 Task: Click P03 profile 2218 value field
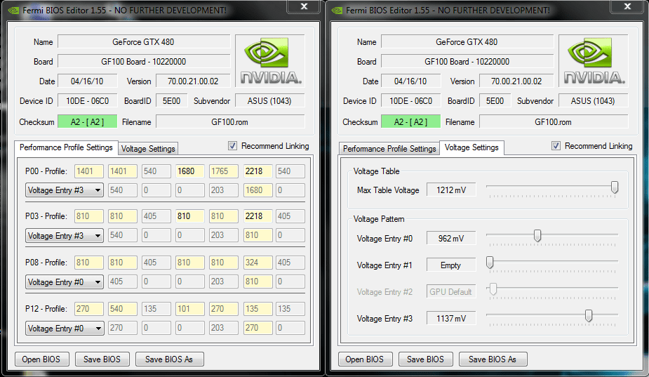257,216
